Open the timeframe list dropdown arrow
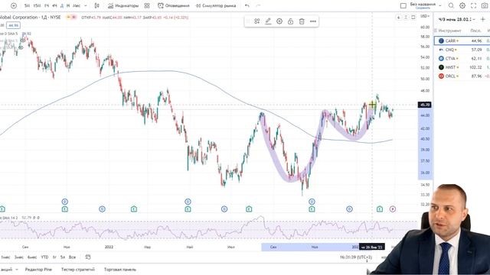Viewport: 490px width, 275px height. 86,5
